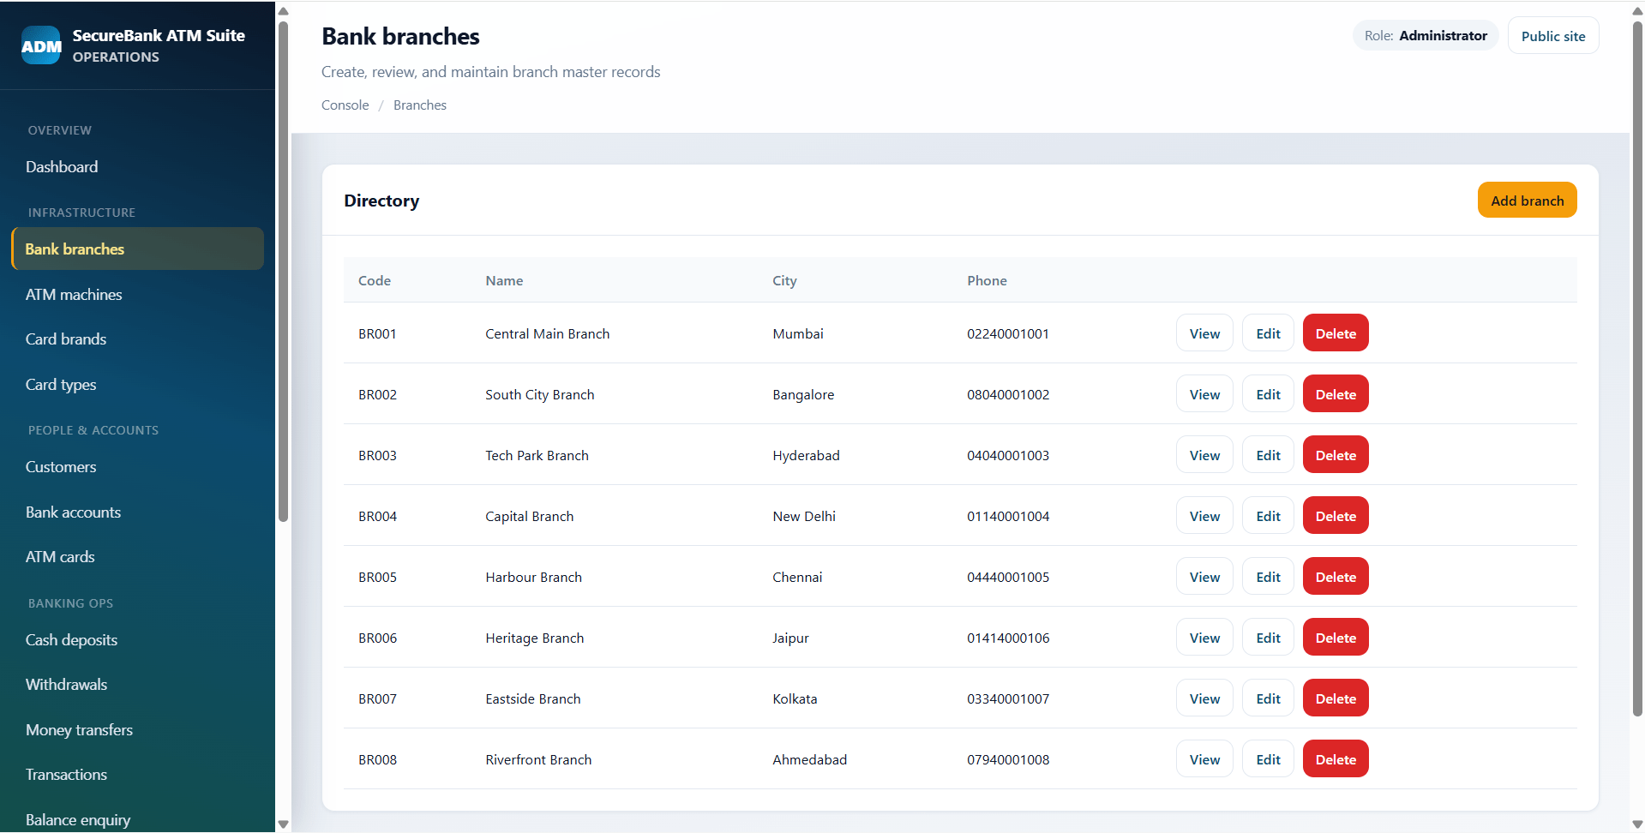1645x833 pixels.
Task: Edit South City Branch
Action: click(1268, 394)
